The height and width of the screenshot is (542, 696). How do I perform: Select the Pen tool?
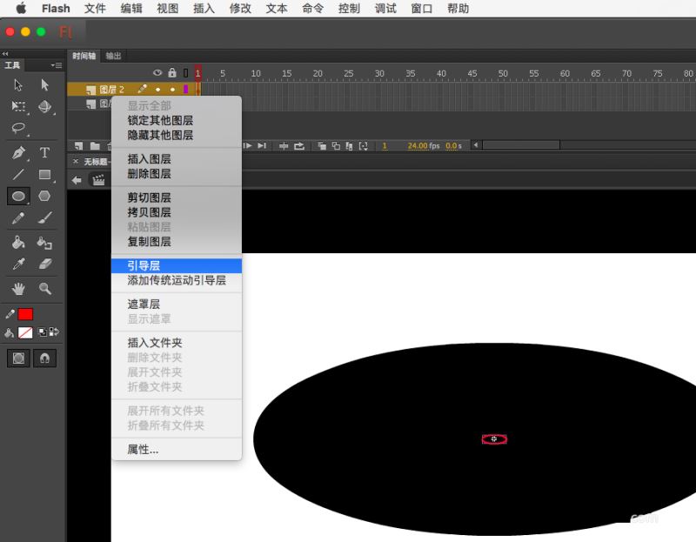point(18,153)
